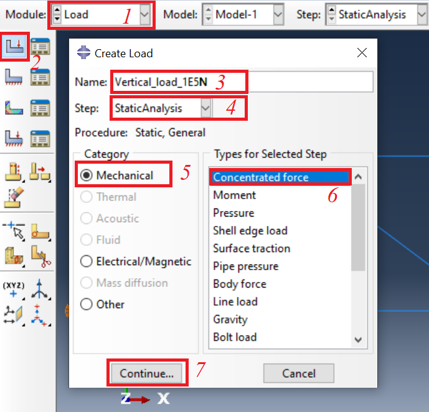Choose the Acoustic category radio button

pos(87,218)
